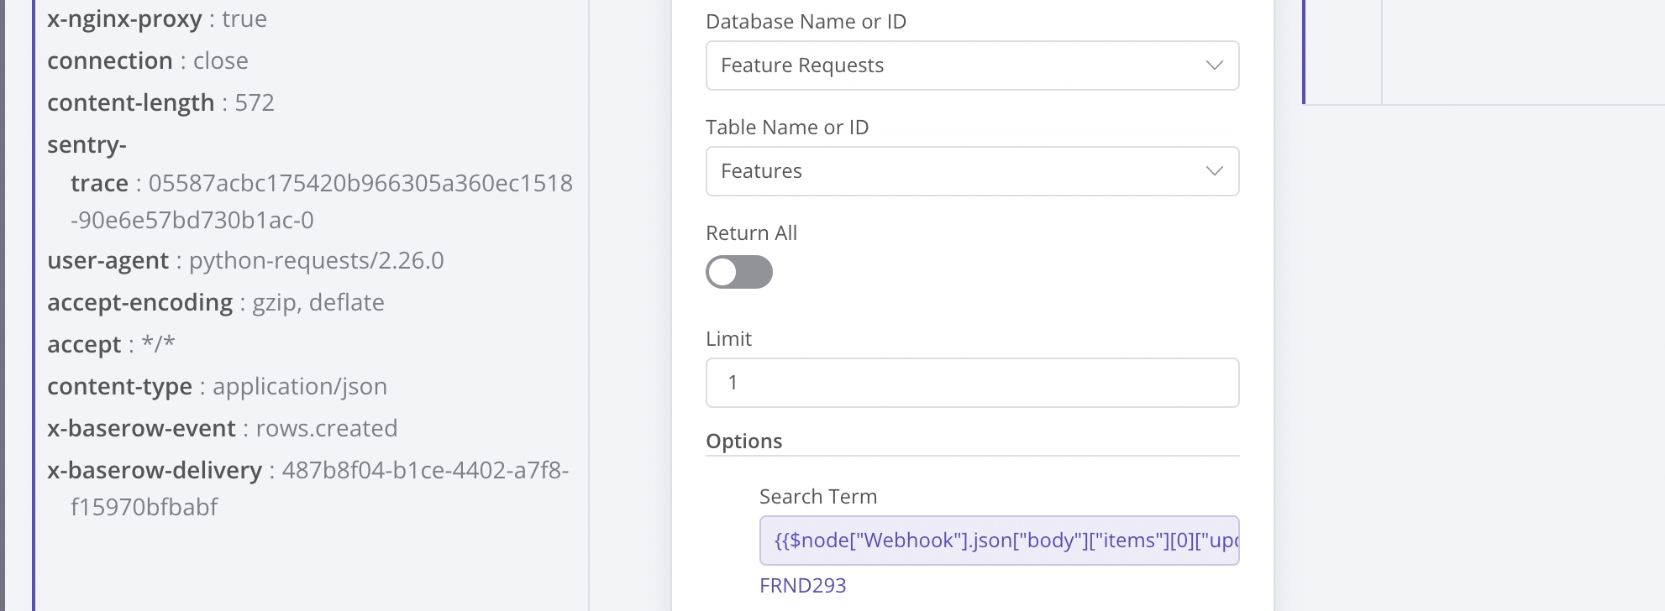Screen dimensions: 1665x611
Task: Click the chevron in Feature Requests field
Action: pyautogui.click(x=1214, y=65)
